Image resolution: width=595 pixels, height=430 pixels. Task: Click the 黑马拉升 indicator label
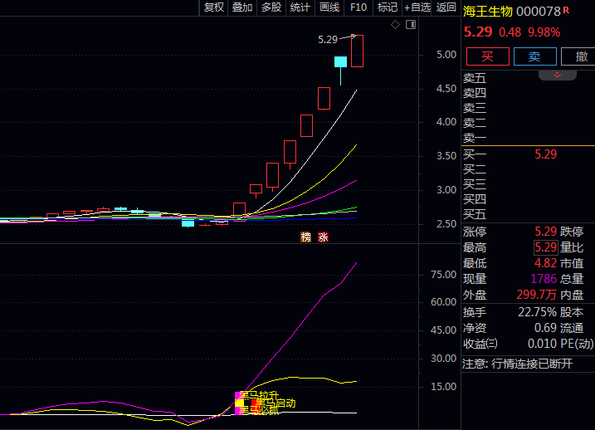(260, 395)
